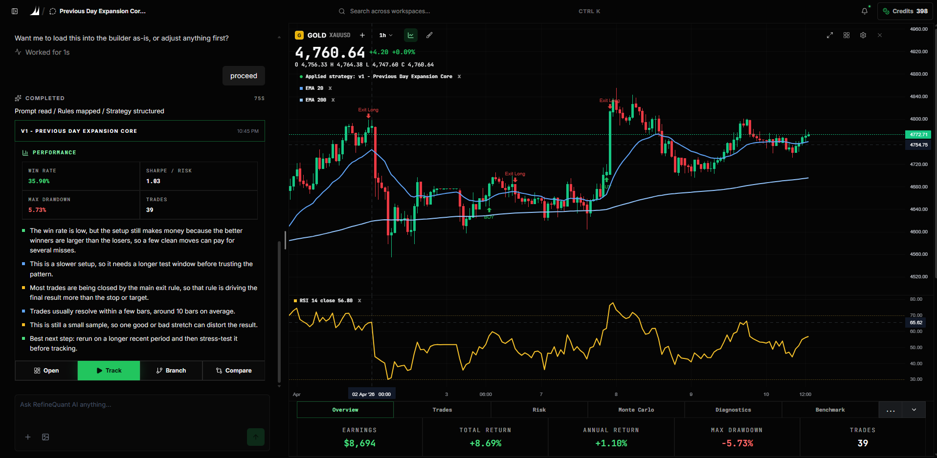Switch to the Diagnostics tab
The image size is (937, 458).
(733, 410)
